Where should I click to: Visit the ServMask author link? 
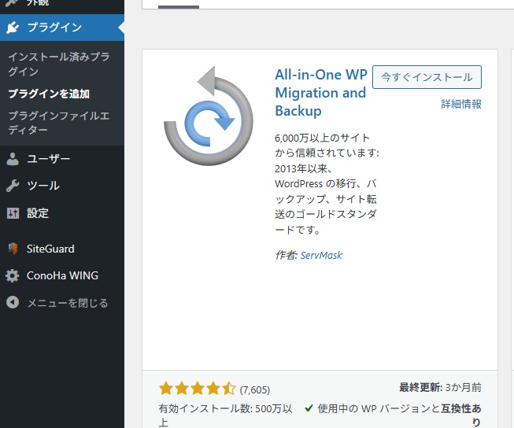click(321, 255)
